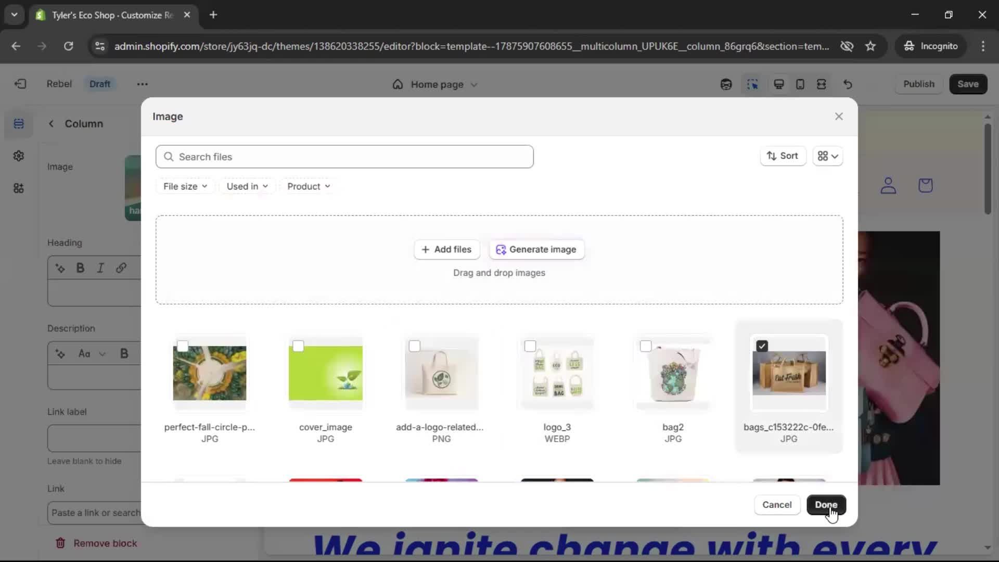999x562 pixels.
Task: Expand the File size filter dropdown
Action: click(x=185, y=186)
